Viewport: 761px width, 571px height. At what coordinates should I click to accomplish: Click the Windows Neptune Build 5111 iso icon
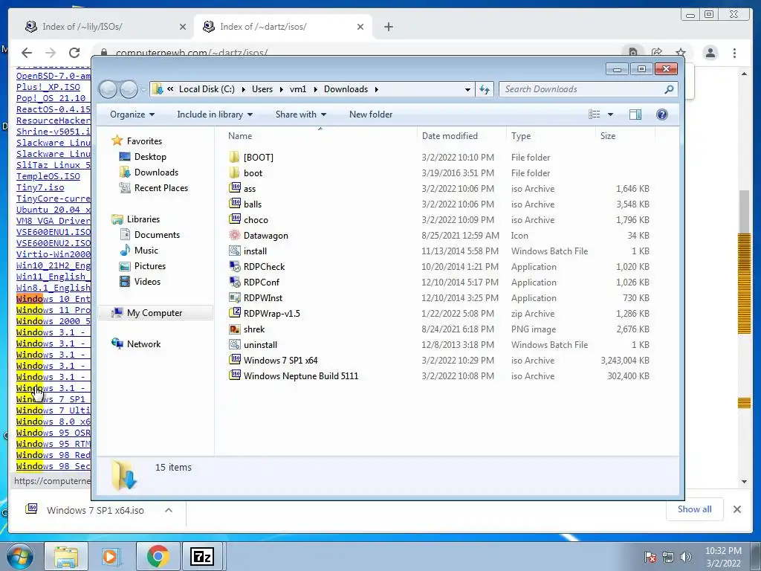click(x=234, y=375)
